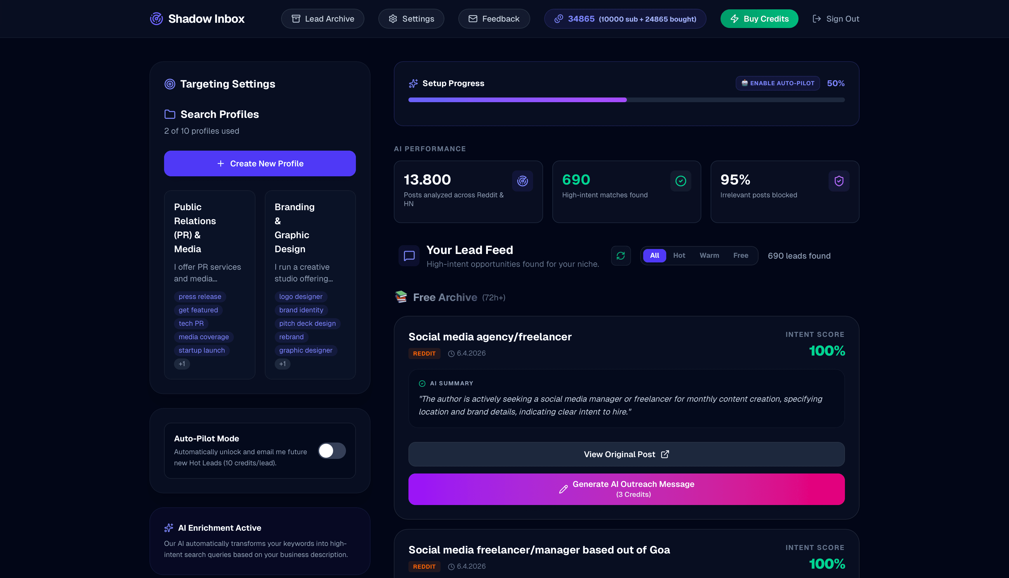Enable Auto-Pilot from Setup Progress badge
This screenshot has height=578, width=1009.
[x=777, y=83]
